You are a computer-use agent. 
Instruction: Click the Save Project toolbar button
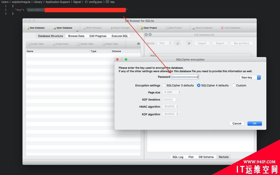pyautogui.click(x=174, y=28)
